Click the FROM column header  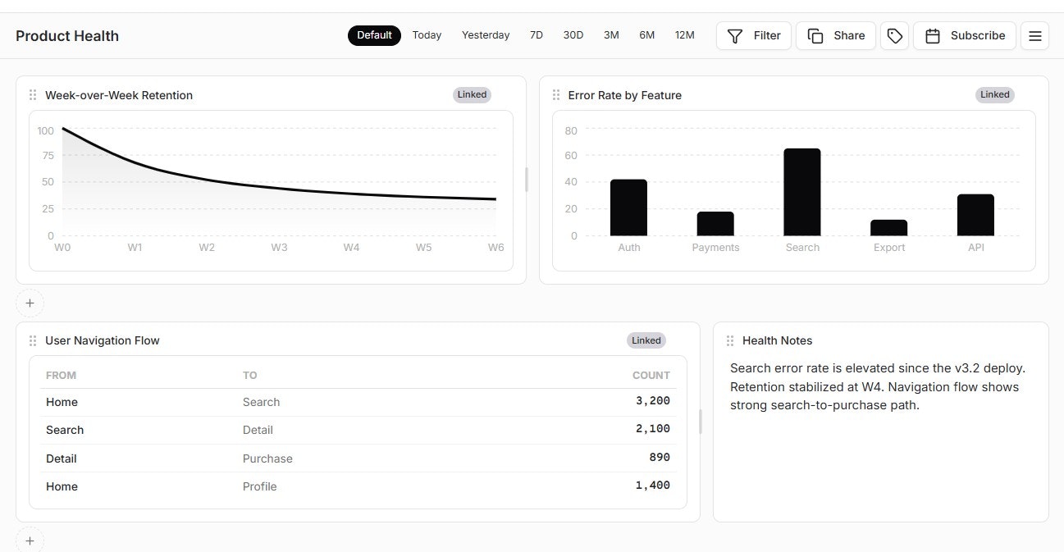[x=61, y=375]
